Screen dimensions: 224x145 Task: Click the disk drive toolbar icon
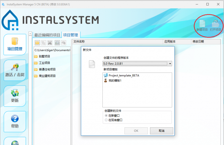click(57, 42)
